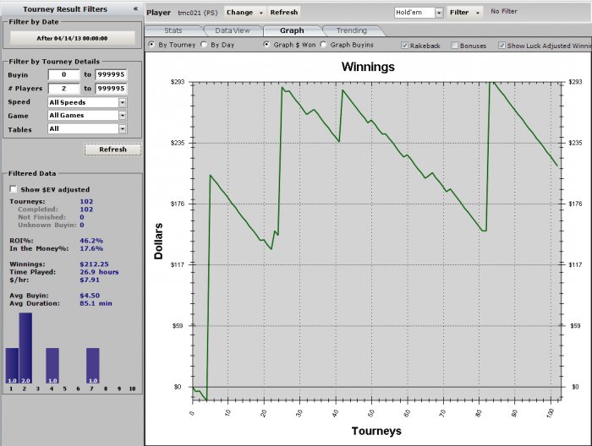
Task: Open the Trending tab
Action: pos(351,30)
